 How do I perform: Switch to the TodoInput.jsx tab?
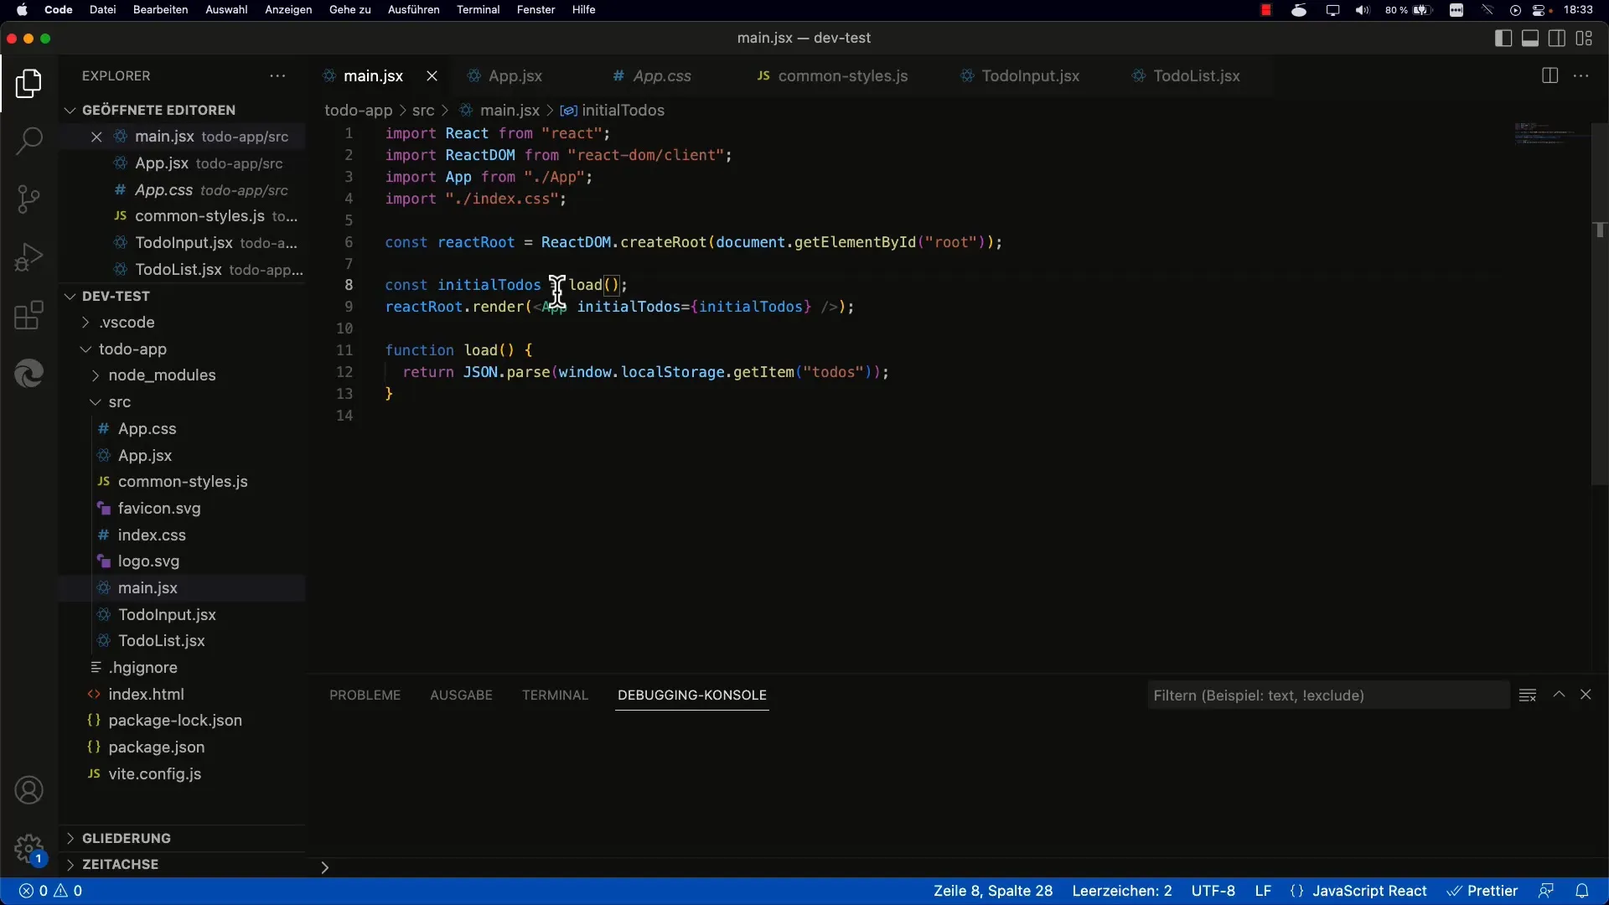1030,75
